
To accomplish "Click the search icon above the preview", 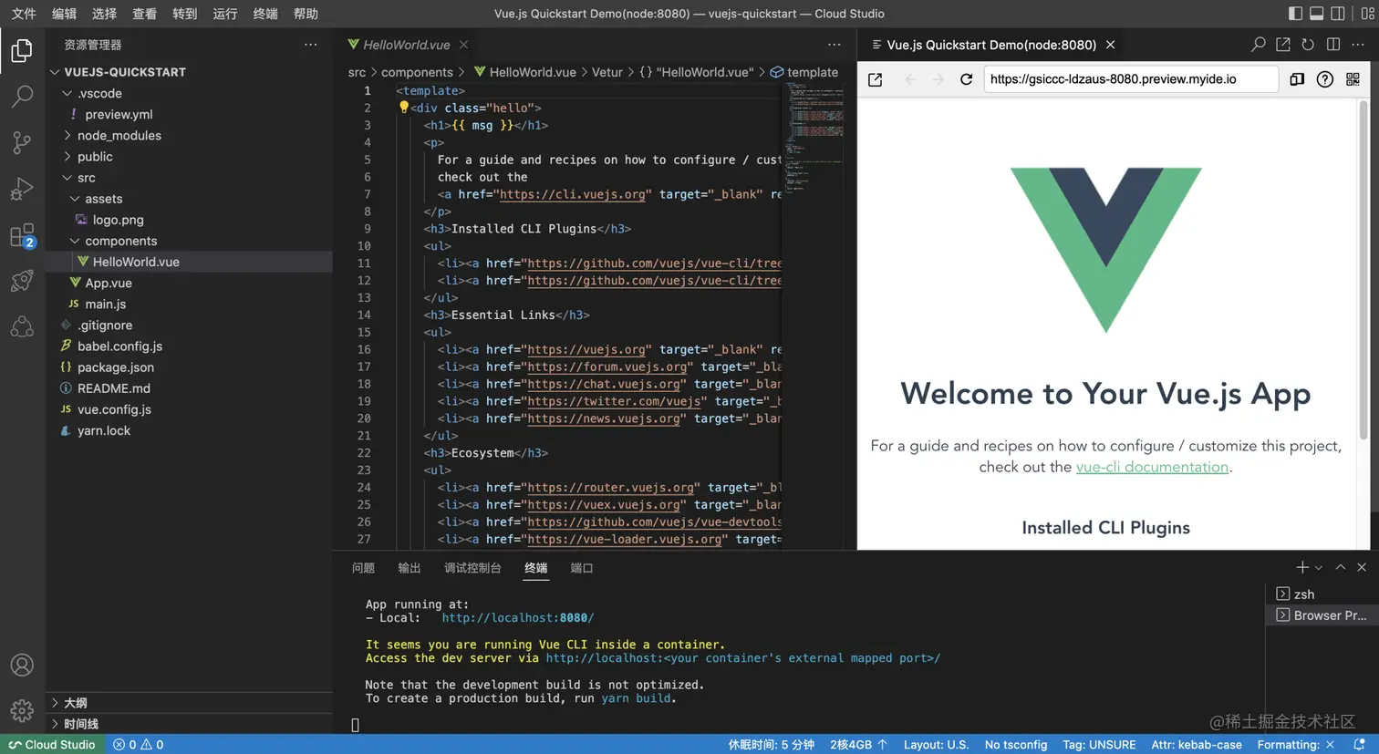I will coord(1259,45).
